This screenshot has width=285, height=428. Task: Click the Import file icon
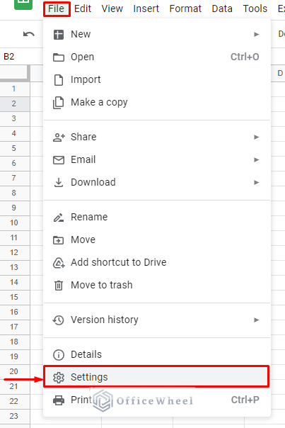click(59, 80)
